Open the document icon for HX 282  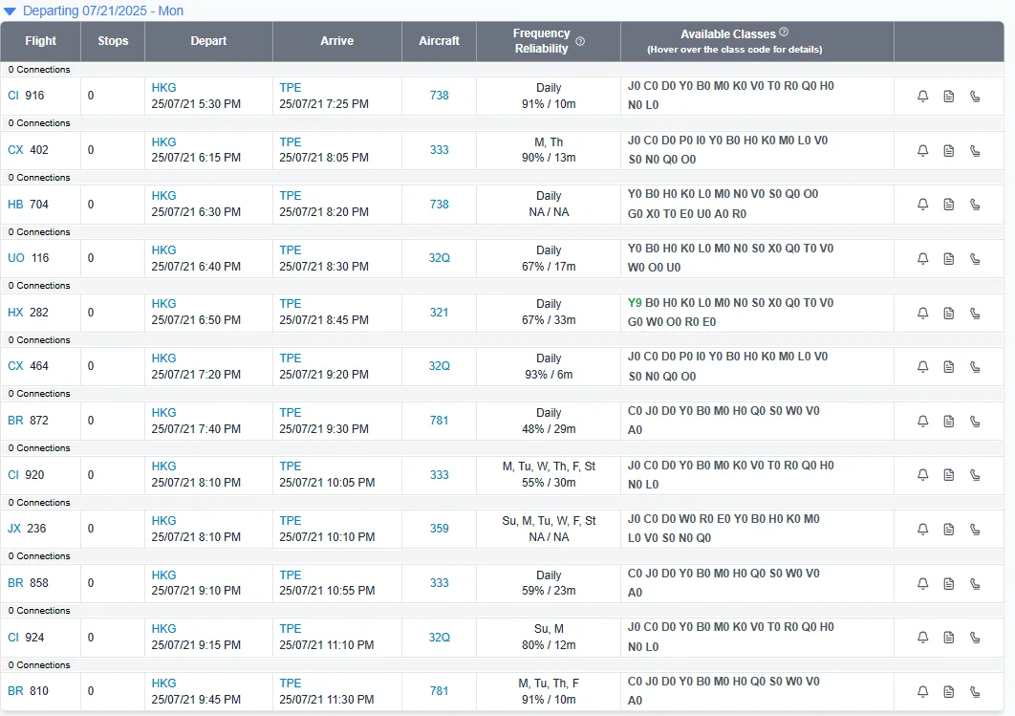click(949, 314)
